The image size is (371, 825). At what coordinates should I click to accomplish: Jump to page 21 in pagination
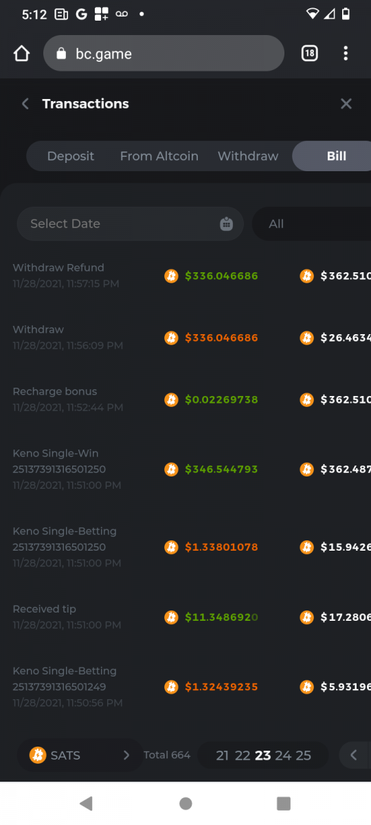click(x=223, y=756)
